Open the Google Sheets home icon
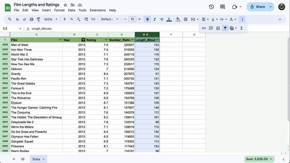This screenshot has height=163, width=290. tap(8, 8)
